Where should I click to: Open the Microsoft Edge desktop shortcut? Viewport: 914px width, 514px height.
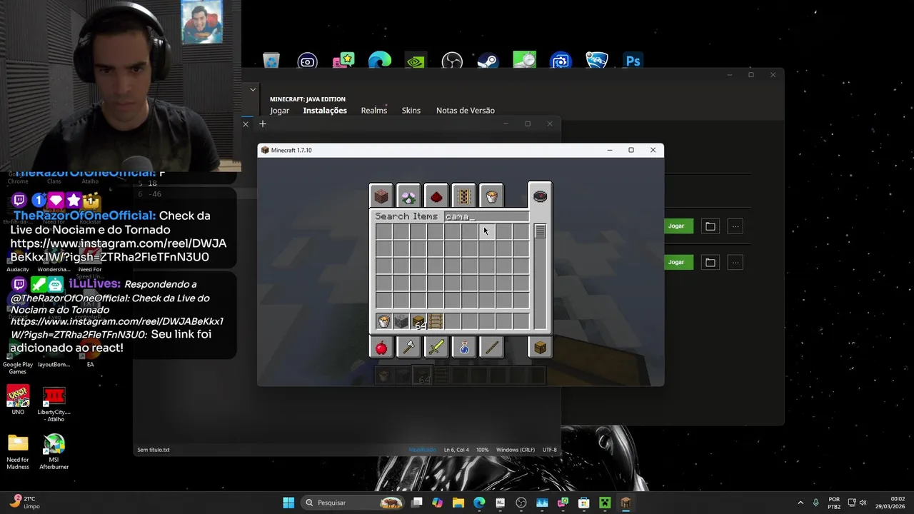point(380,61)
